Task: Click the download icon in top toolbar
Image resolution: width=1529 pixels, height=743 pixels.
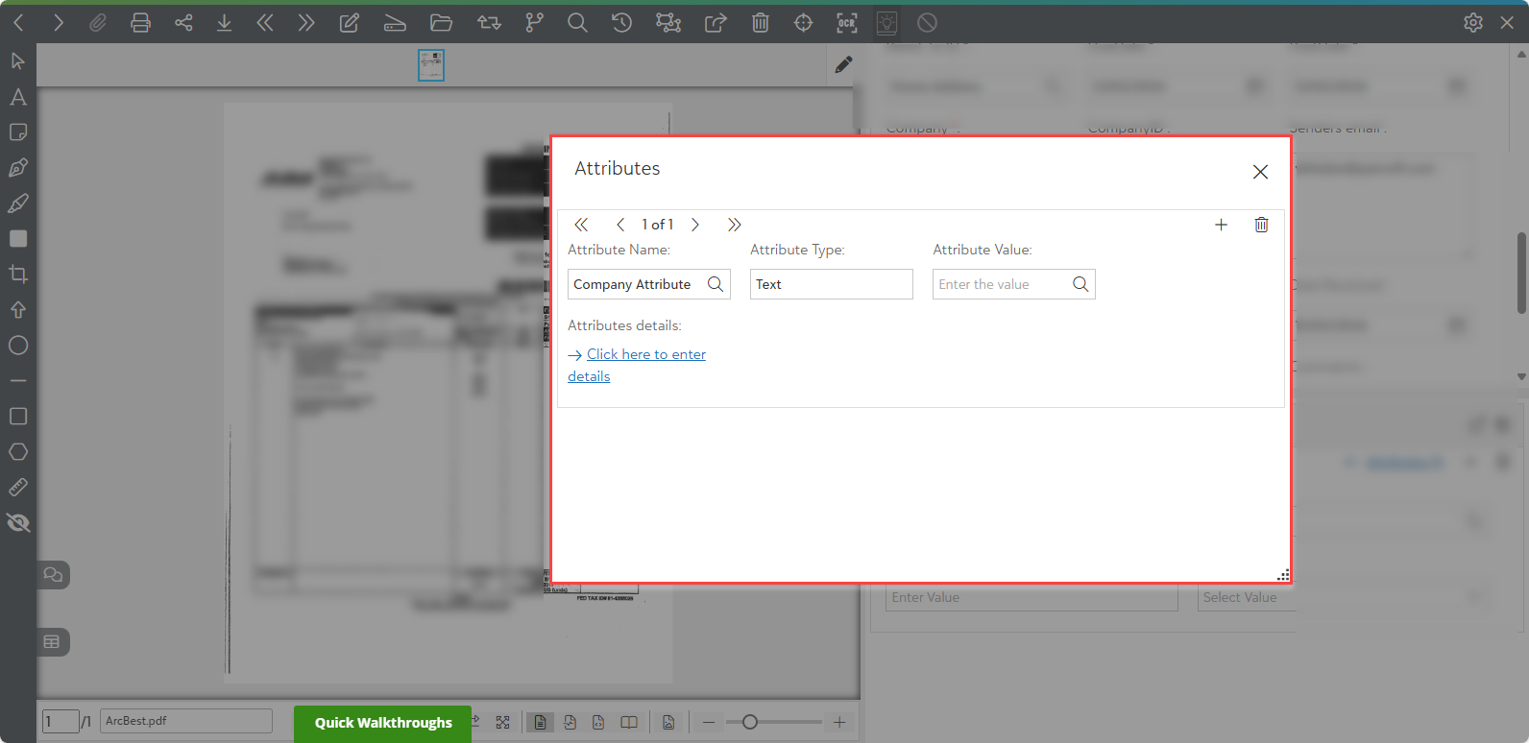Action: (x=224, y=23)
